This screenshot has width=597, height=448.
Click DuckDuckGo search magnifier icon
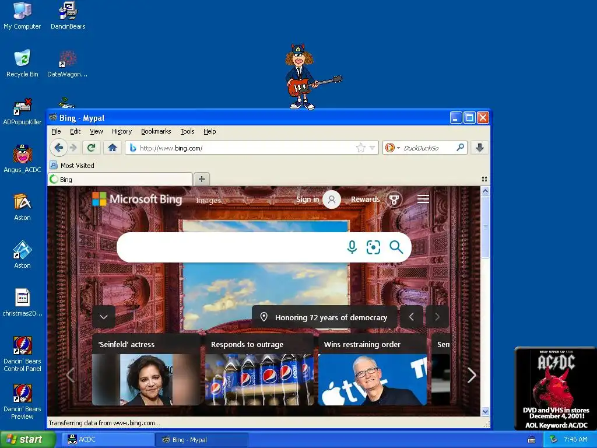(460, 148)
